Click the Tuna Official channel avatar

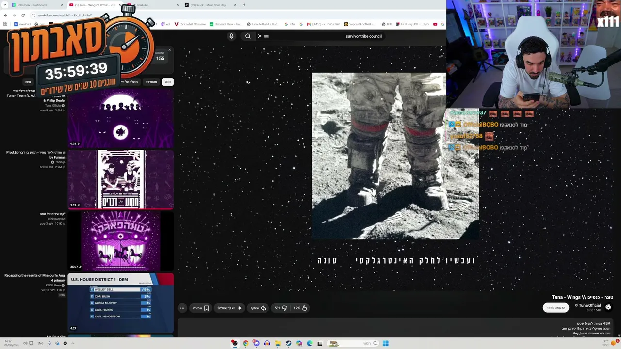(608, 307)
